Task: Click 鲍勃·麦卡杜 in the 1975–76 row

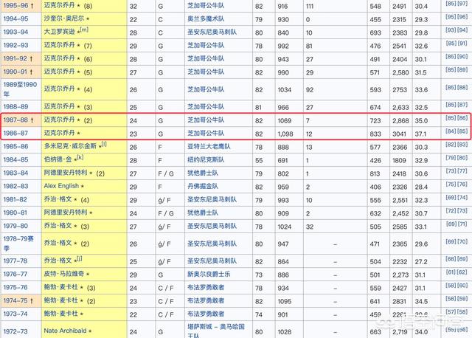Action: click(60, 287)
